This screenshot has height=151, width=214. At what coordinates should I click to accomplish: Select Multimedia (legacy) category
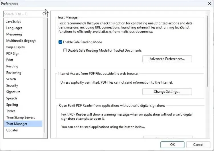click(x=23, y=41)
